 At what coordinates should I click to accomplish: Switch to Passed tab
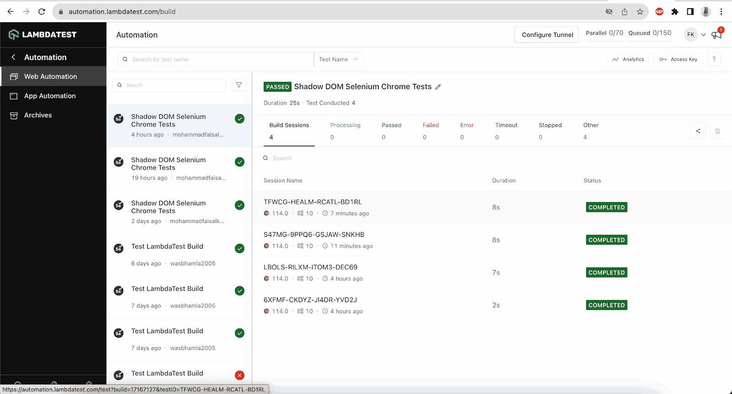(392, 131)
